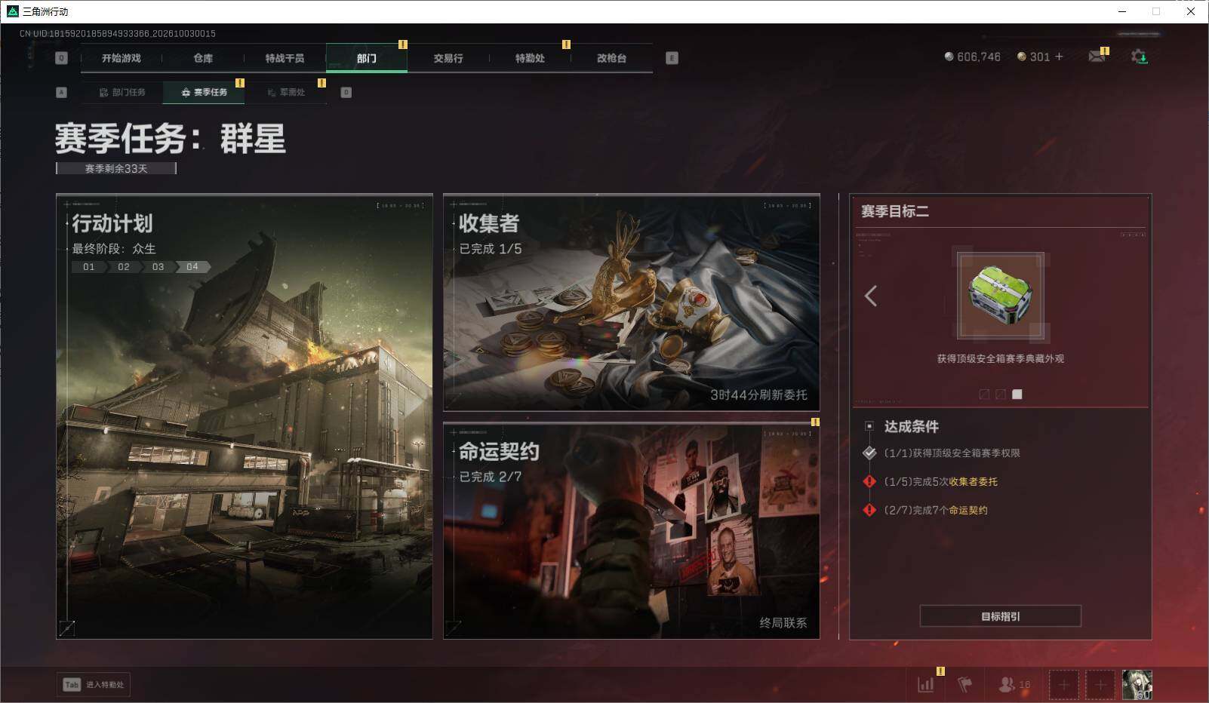The height and width of the screenshot is (703, 1209).
Task: Select 部门 tab
Action: tap(367, 58)
